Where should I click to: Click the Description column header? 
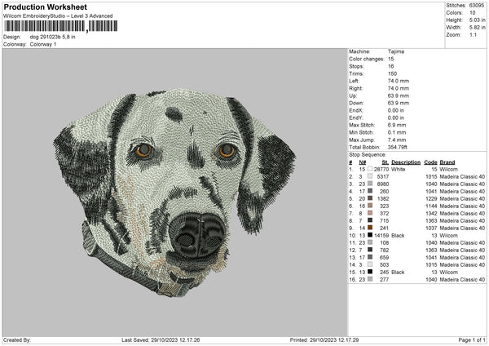pyautogui.click(x=406, y=162)
